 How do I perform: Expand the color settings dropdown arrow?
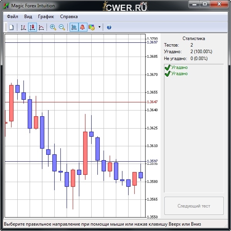pos(99,27)
